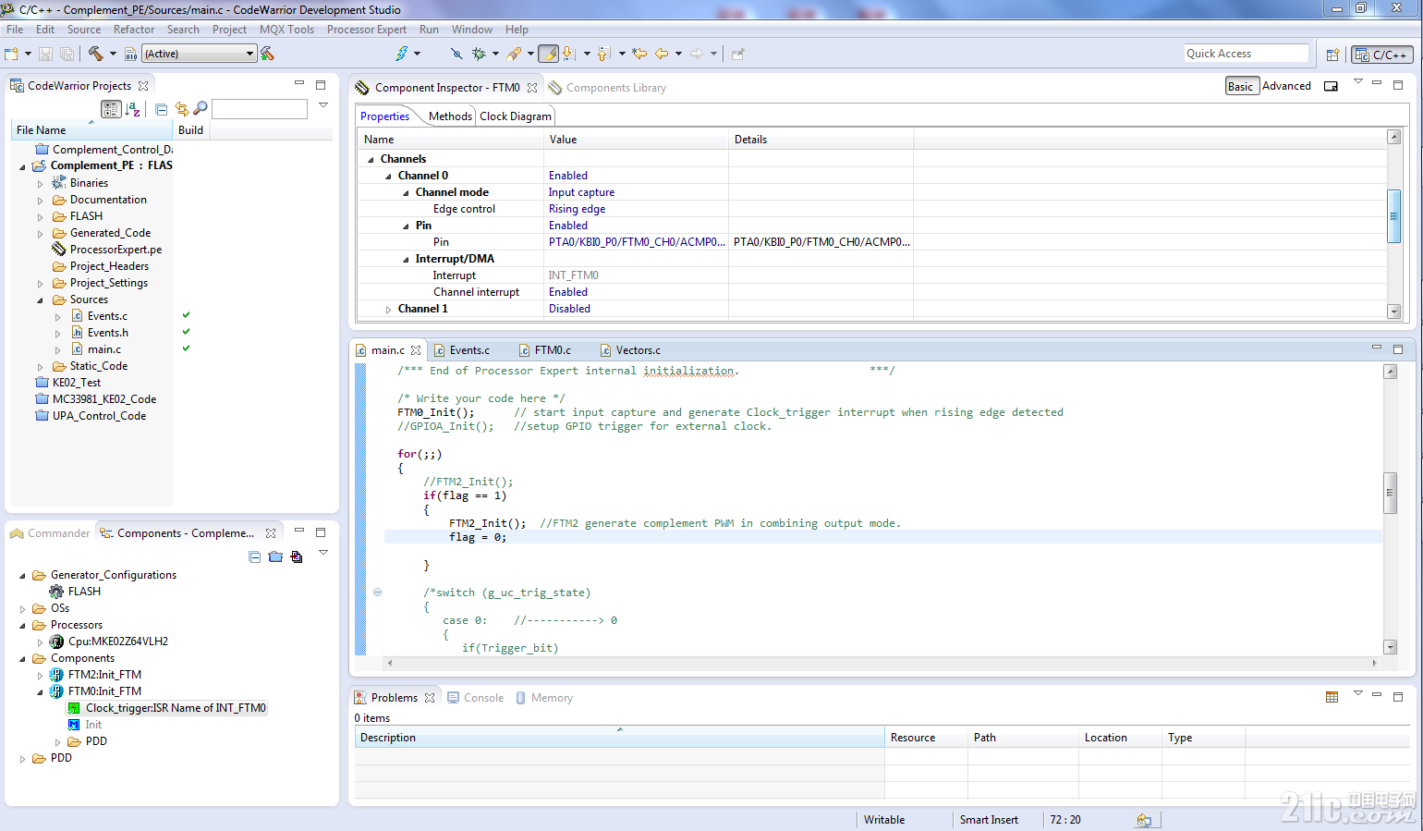Collapse the Channels property group
Image resolution: width=1423 pixels, height=831 pixels.
pos(371,159)
